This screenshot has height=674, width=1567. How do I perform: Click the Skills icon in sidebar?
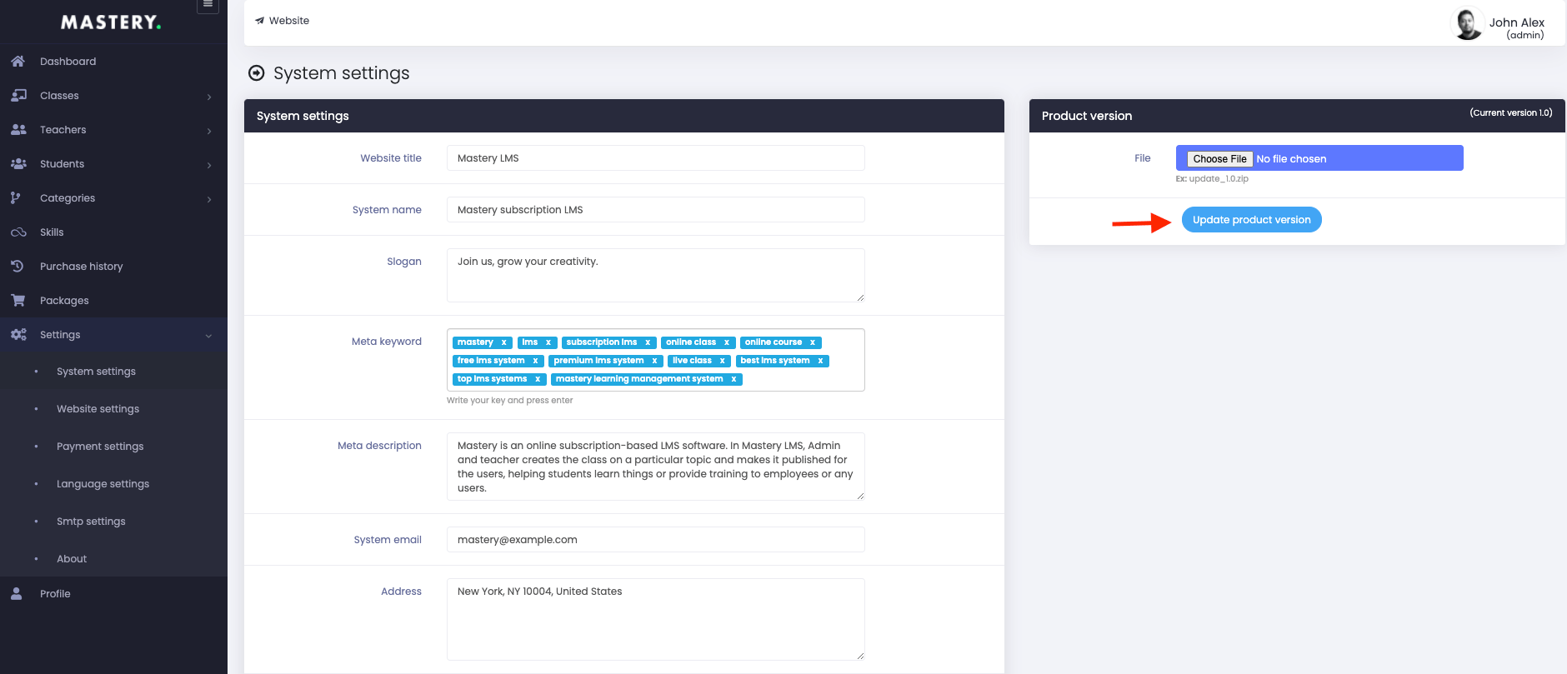18,232
